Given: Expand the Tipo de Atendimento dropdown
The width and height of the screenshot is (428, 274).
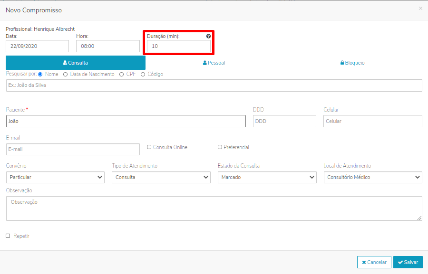Looking at the screenshot, I should click(x=161, y=177).
